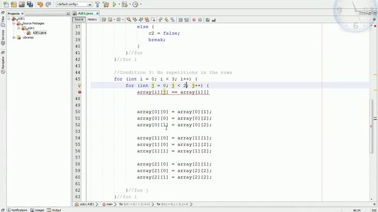Click the New Project toolbar icon
This screenshot has height=212, width=378.
coord(14,4)
